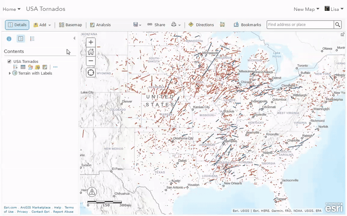
Task: Click the zoom in plus button
Action: tap(91, 43)
